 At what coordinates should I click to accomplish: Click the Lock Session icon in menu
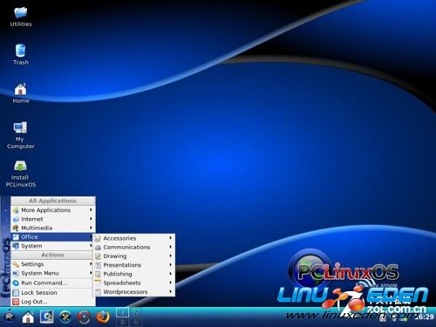pos(16,293)
